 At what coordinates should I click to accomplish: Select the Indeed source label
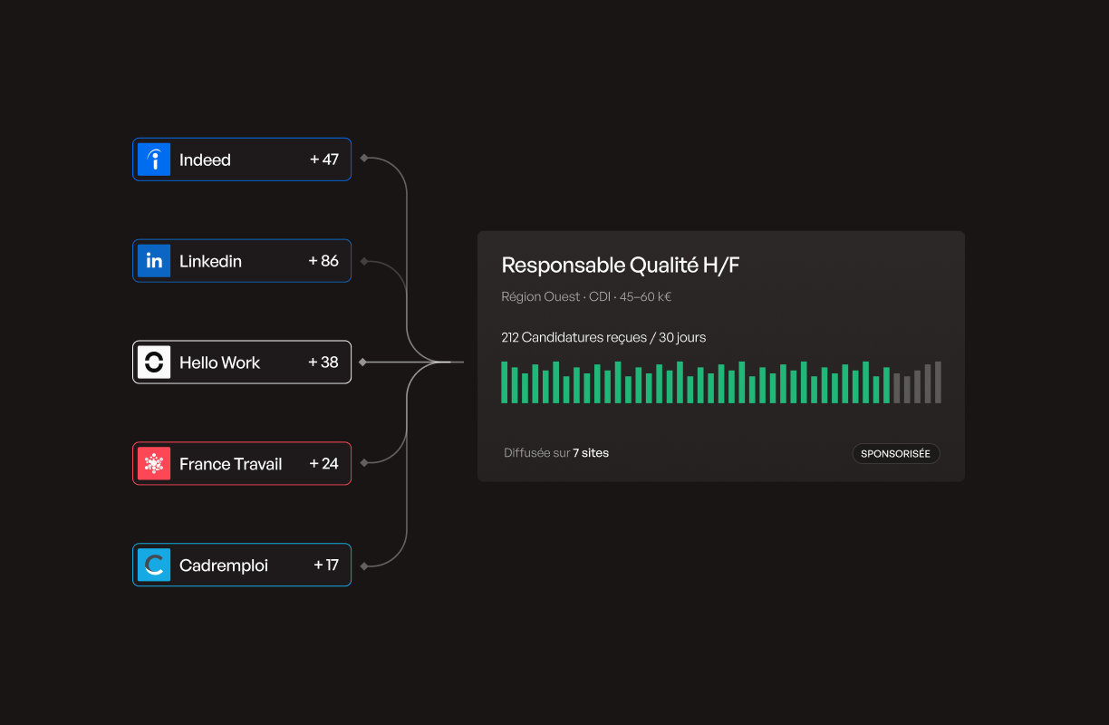pos(205,159)
